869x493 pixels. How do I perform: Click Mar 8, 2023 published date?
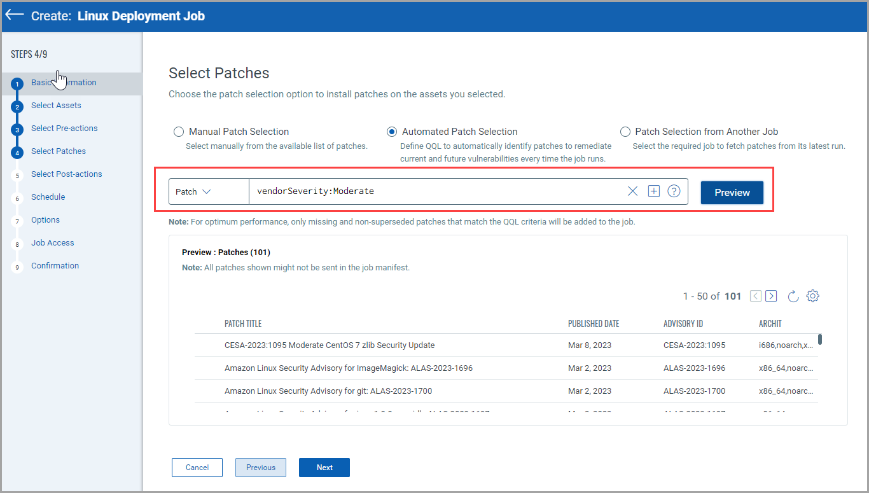point(590,345)
